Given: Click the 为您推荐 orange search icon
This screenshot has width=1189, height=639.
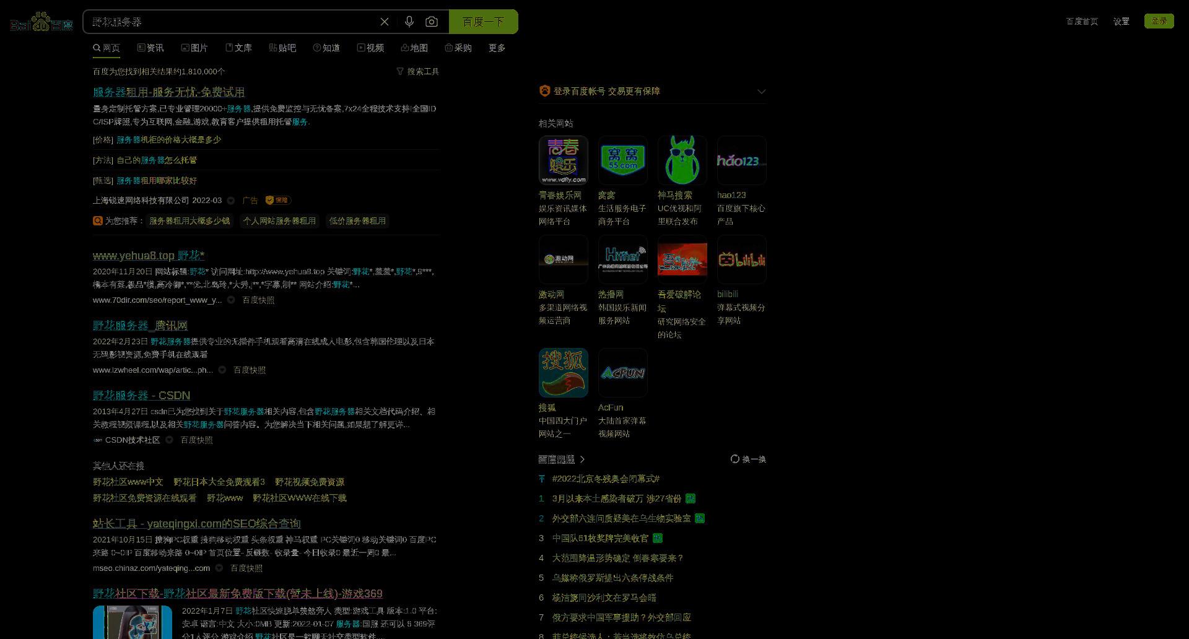Looking at the screenshot, I should pos(97,220).
